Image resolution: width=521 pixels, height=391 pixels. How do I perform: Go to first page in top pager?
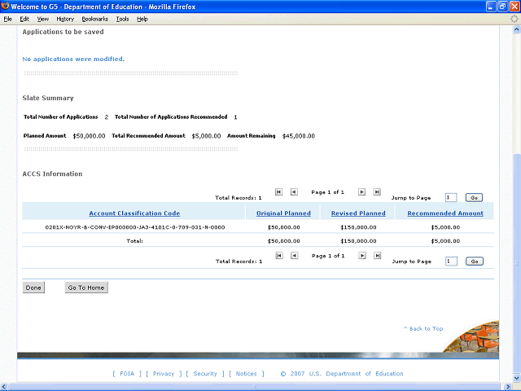tap(278, 192)
